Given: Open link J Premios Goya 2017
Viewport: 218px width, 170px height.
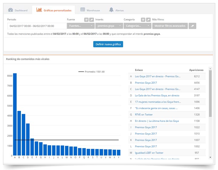Looking at the screenshot, I should [x=146, y=134].
